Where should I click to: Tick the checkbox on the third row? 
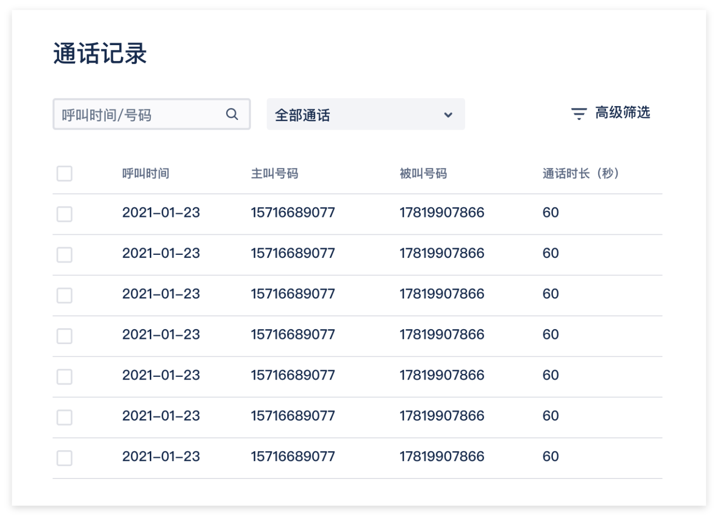point(65,295)
